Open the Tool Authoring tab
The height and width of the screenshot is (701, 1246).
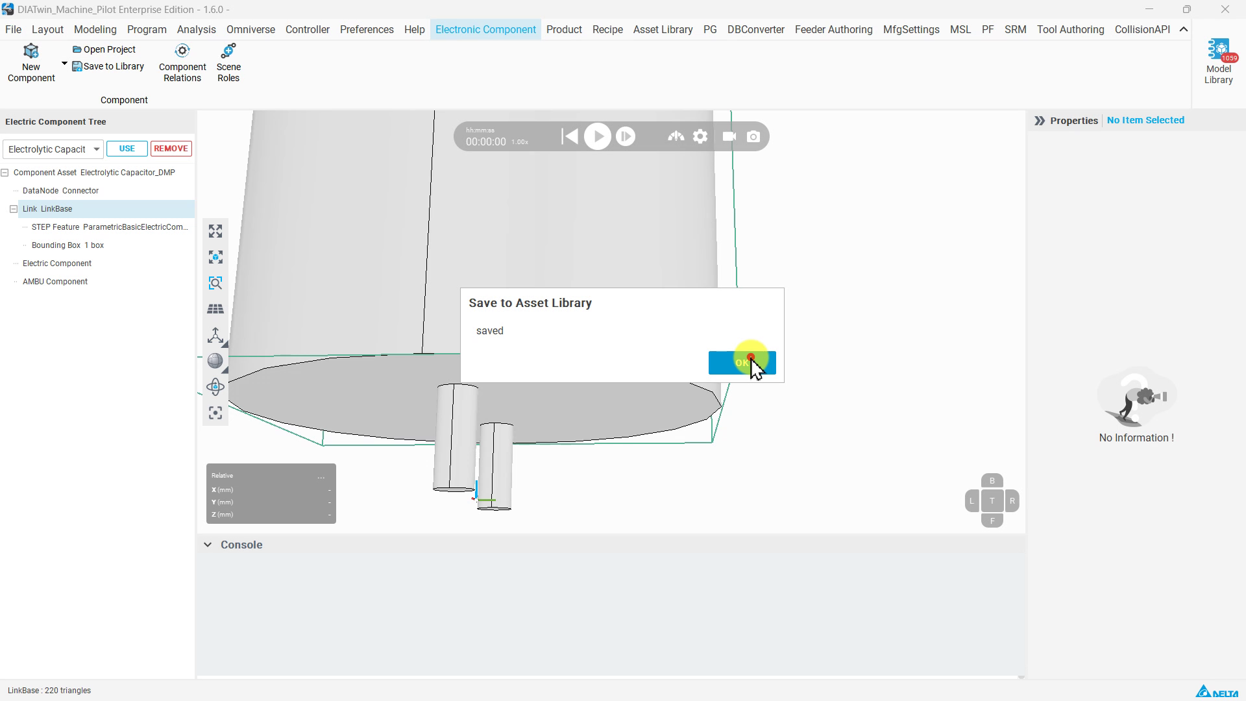pos(1070,30)
